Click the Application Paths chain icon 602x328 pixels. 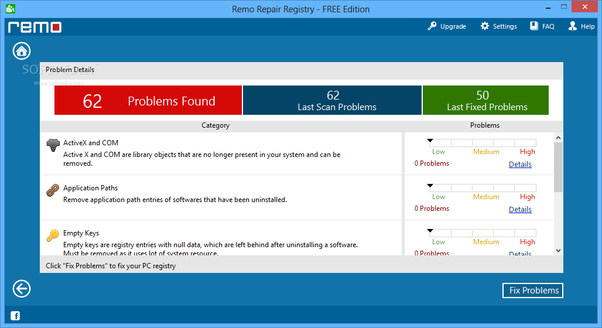(x=53, y=190)
